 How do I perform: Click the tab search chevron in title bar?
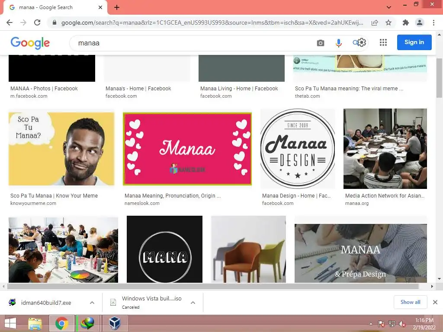(x=389, y=7)
